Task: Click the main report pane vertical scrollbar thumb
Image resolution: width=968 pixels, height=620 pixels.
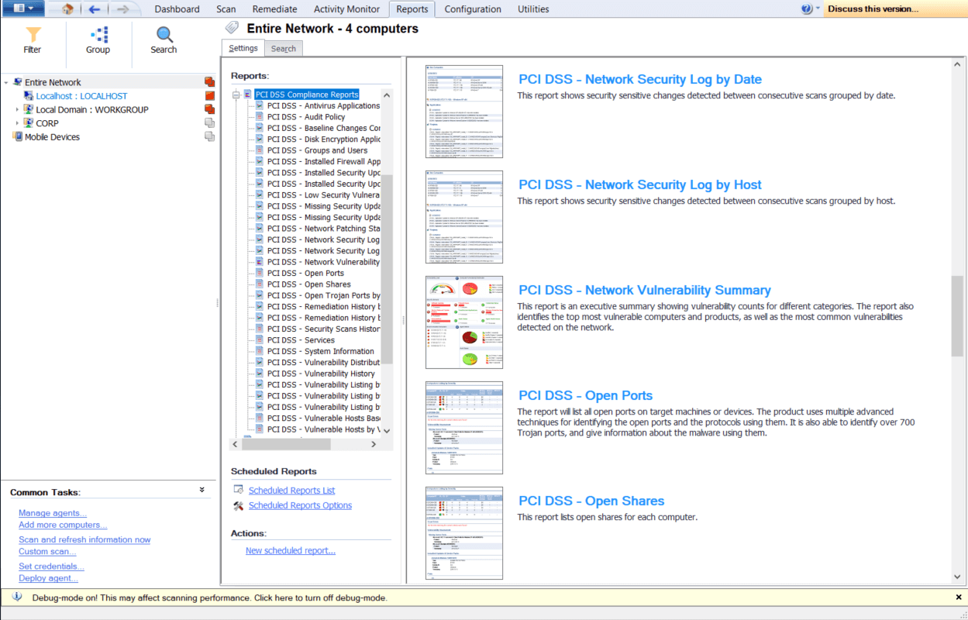Action: pyautogui.click(x=957, y=315)
